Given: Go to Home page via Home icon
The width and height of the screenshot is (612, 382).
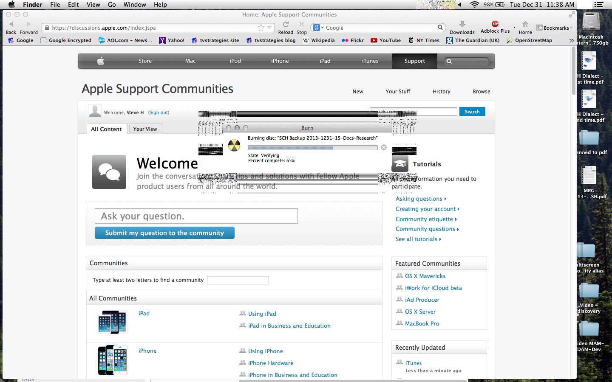Looking at the screenshot, I should (x=525, y=24).
